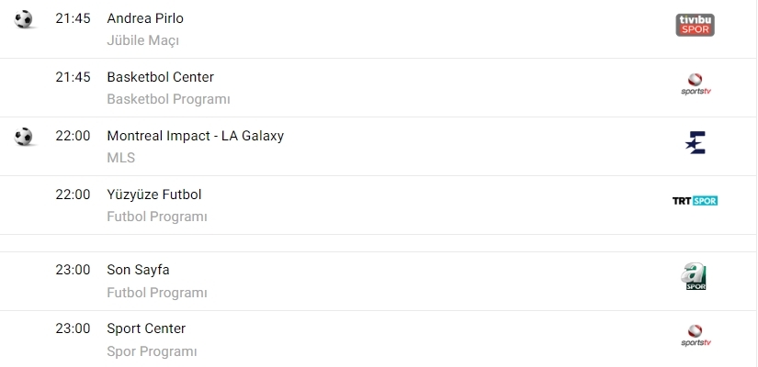Click the soccer ball icon beside Andrea Pirlo
Screen dimensions: 758x367
pyautogui.click(x=24, y=18)
